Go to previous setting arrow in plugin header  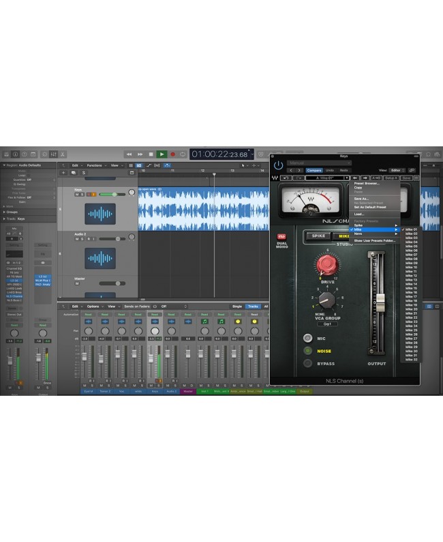(x=291, y=171)
